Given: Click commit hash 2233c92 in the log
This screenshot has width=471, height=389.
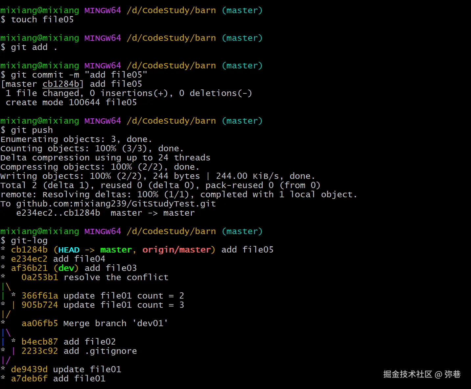Looking at the screenshot, I should pos(40,351).
